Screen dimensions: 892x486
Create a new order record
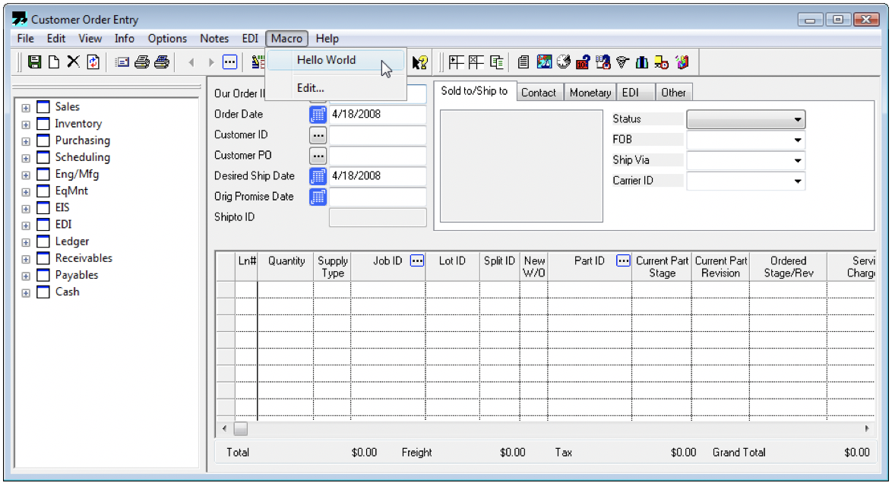54,62
